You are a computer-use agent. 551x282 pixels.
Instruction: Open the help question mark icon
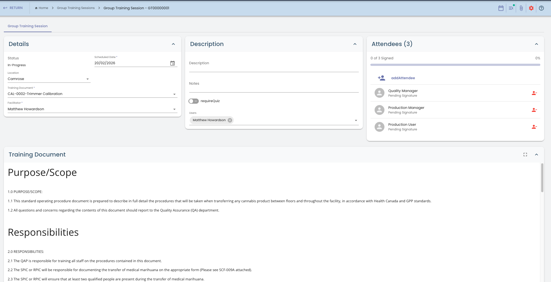541,8
